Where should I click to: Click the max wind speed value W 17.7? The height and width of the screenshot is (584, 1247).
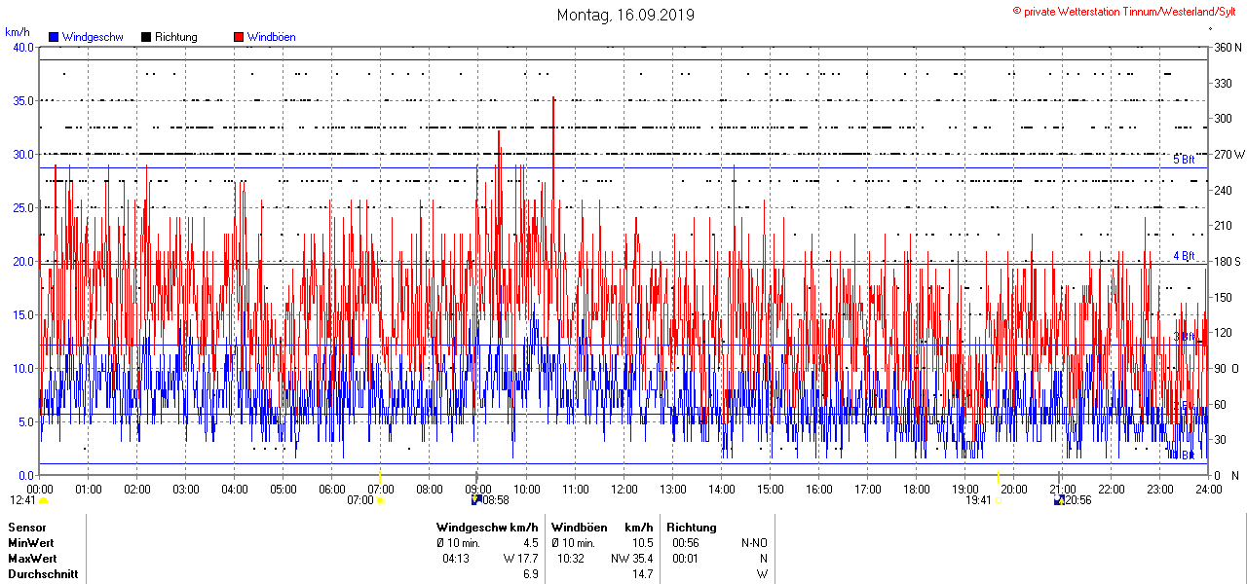pyautogui.click(x=520, y=559)
